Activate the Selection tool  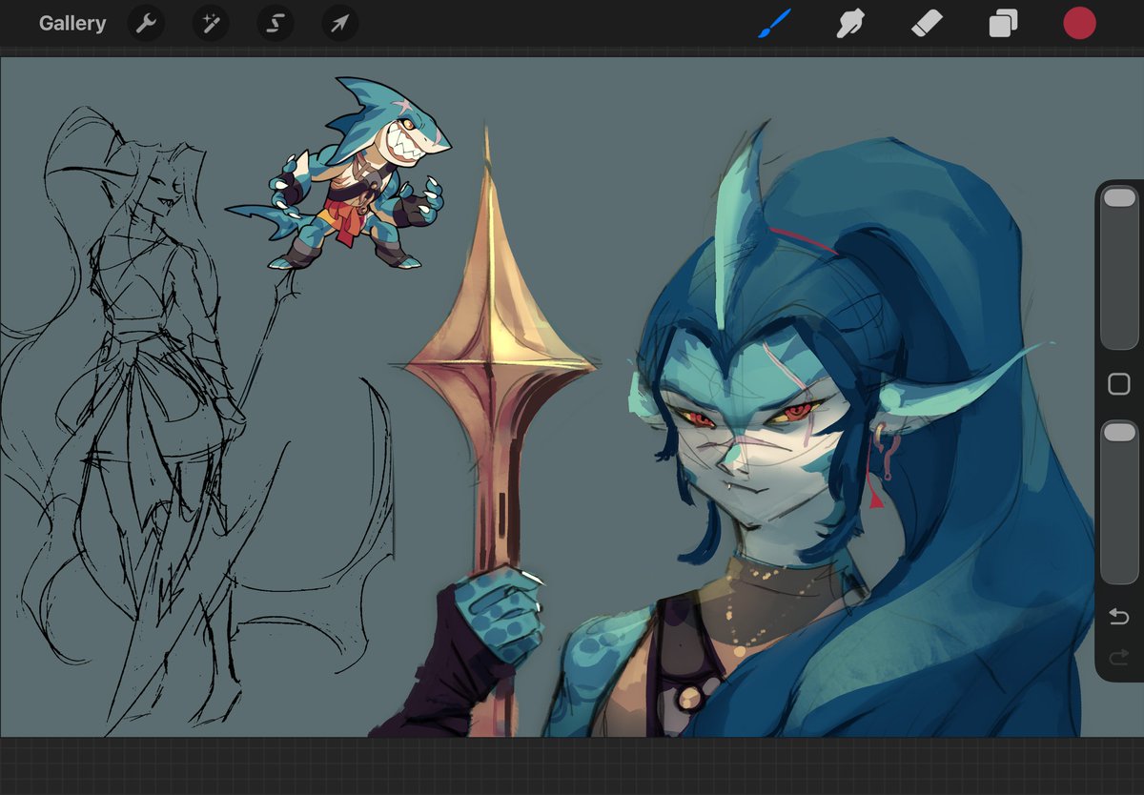(x=275, y=24)
